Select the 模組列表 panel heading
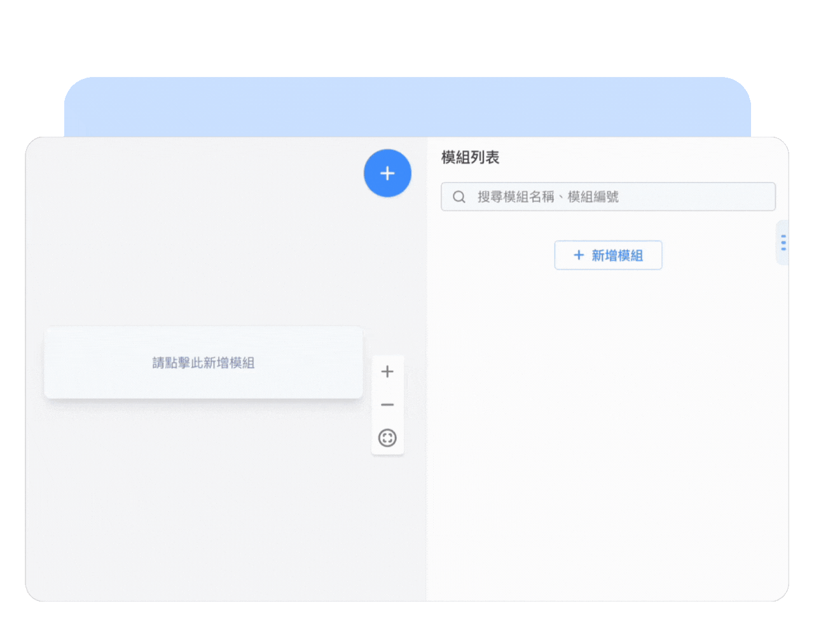Image resolution: width=814 pixels, height=636 pixels. coord(471,158)
